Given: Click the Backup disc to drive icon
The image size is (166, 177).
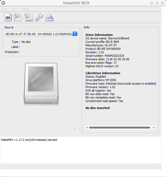Looking at the screenshot, I should [x=29, y=17].
